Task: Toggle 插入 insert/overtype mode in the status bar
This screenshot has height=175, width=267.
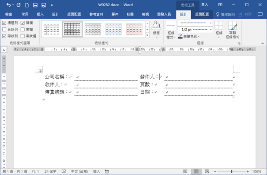Action: coord(97,171)
